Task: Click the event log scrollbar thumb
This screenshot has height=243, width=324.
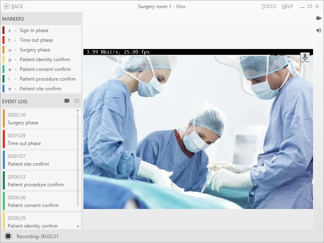Action: [x=78, y=159]
